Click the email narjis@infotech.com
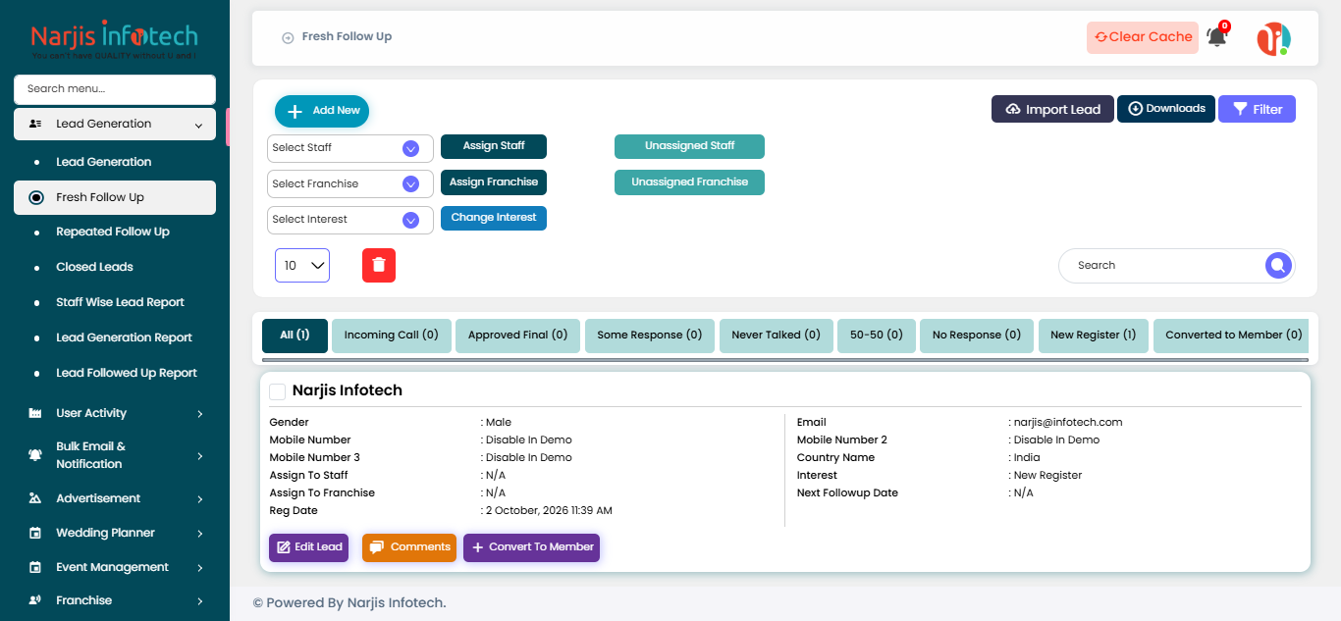1341x621 pixels. pyautogui.click(x=1068, y=423)
